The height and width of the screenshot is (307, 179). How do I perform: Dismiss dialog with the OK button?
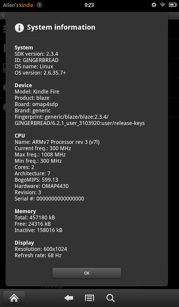point(87,273)
